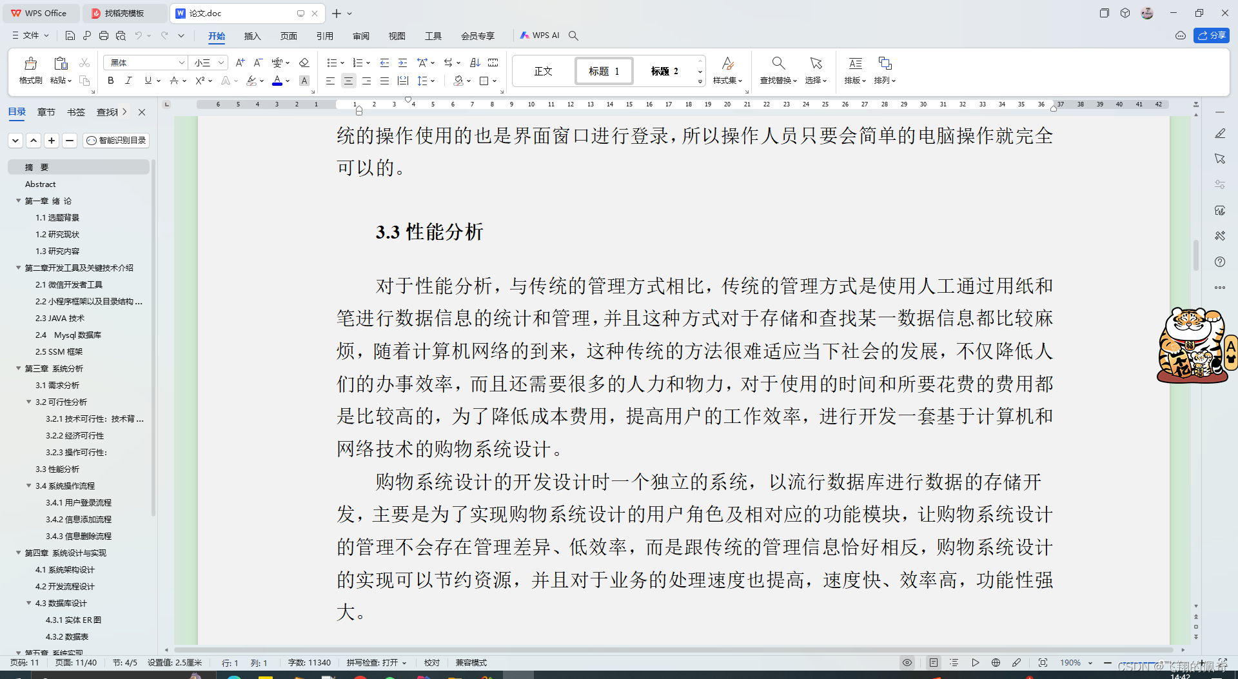Open the Page (页面) ribbon tab
This screenshot has height=679, width=1238.
point(289,35)
